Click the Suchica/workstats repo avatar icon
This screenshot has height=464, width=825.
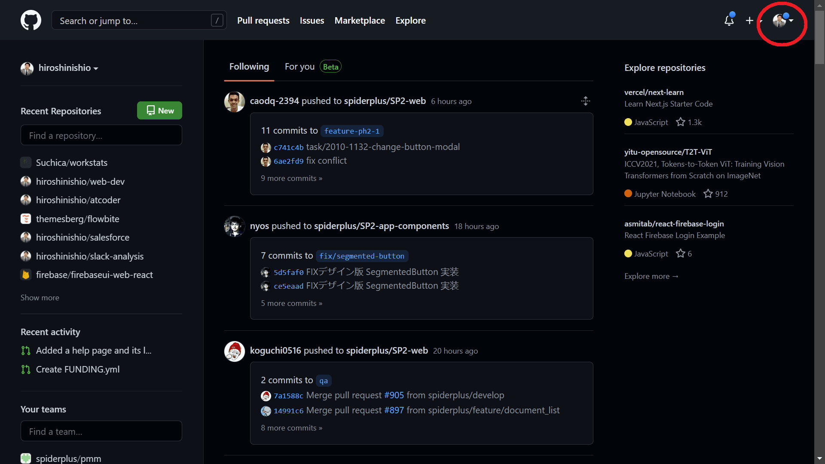26,162
